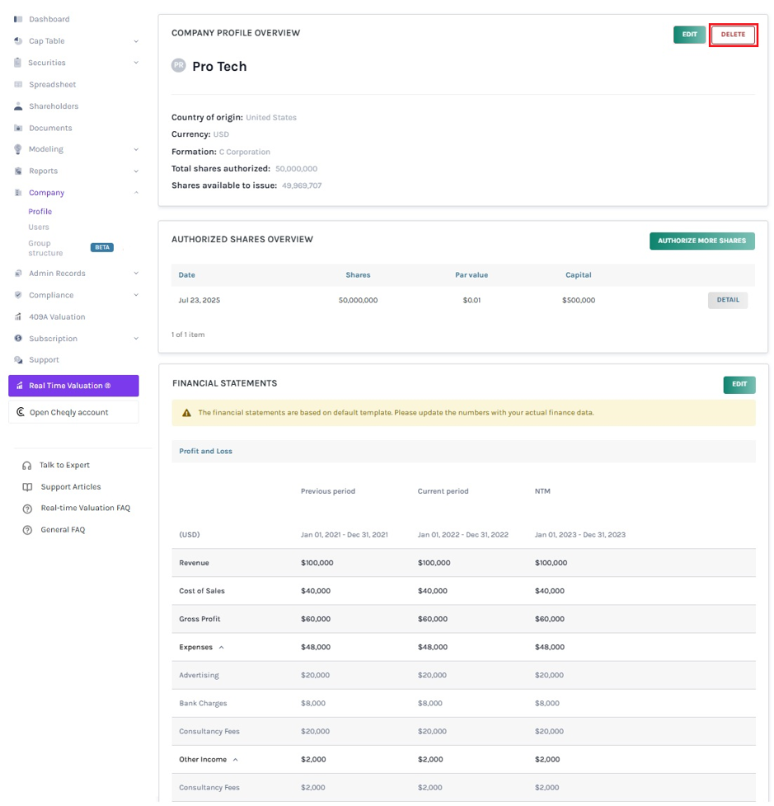Click the Reports icon in sidebar

click(18, 171)
